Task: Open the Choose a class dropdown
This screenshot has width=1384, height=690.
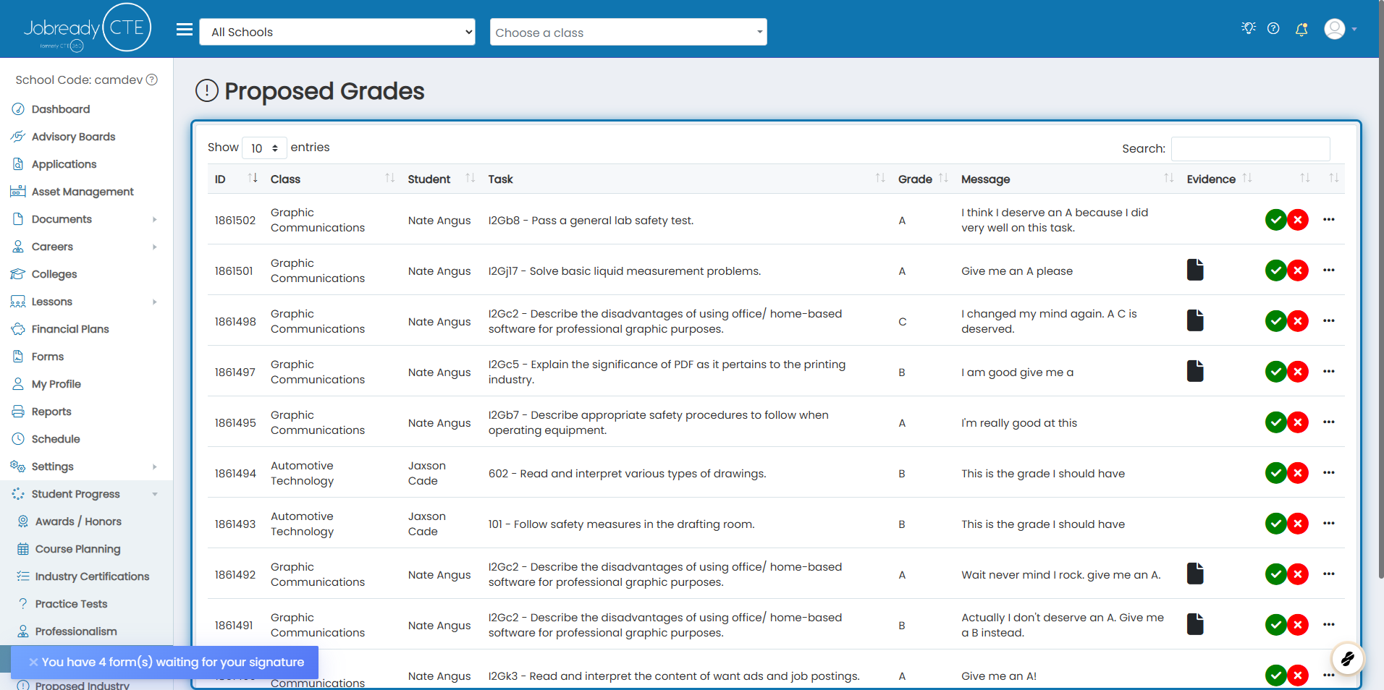Action: [x=628, y=32]
